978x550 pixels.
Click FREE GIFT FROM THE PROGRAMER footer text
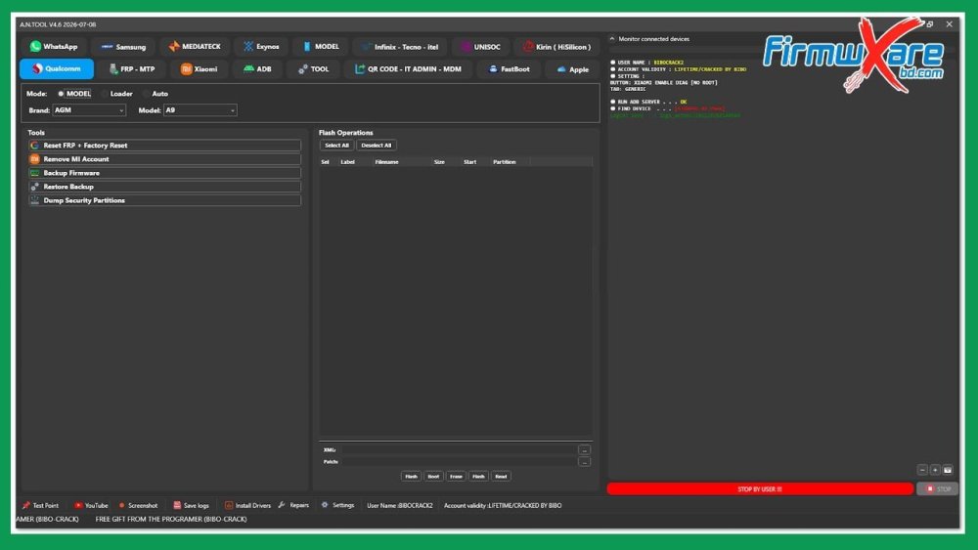pyautogui.click(x=171, y=519)
